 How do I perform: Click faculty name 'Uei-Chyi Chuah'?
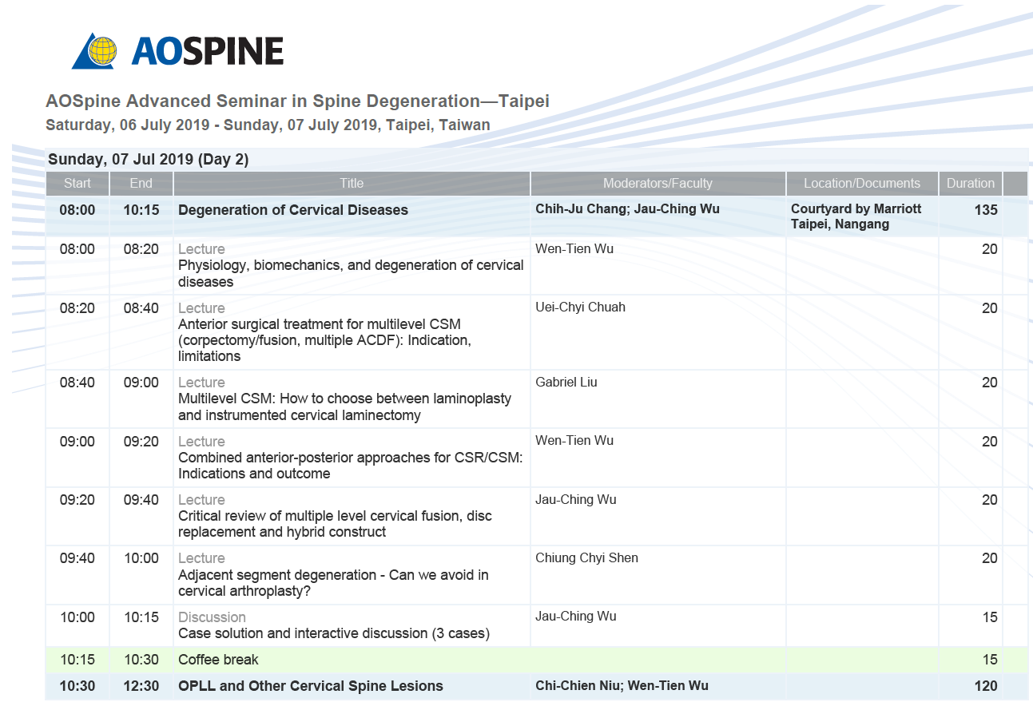pyautogui.click(x=580, y=307)
